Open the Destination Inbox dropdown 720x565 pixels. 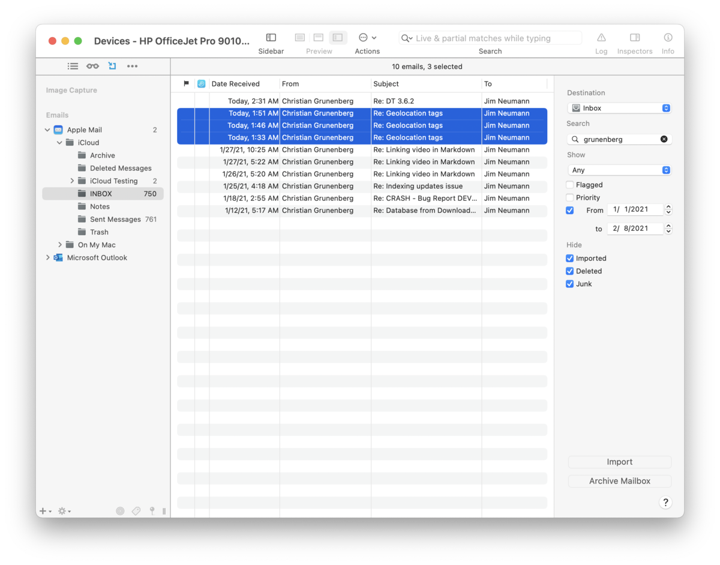[x=619, y=108]
